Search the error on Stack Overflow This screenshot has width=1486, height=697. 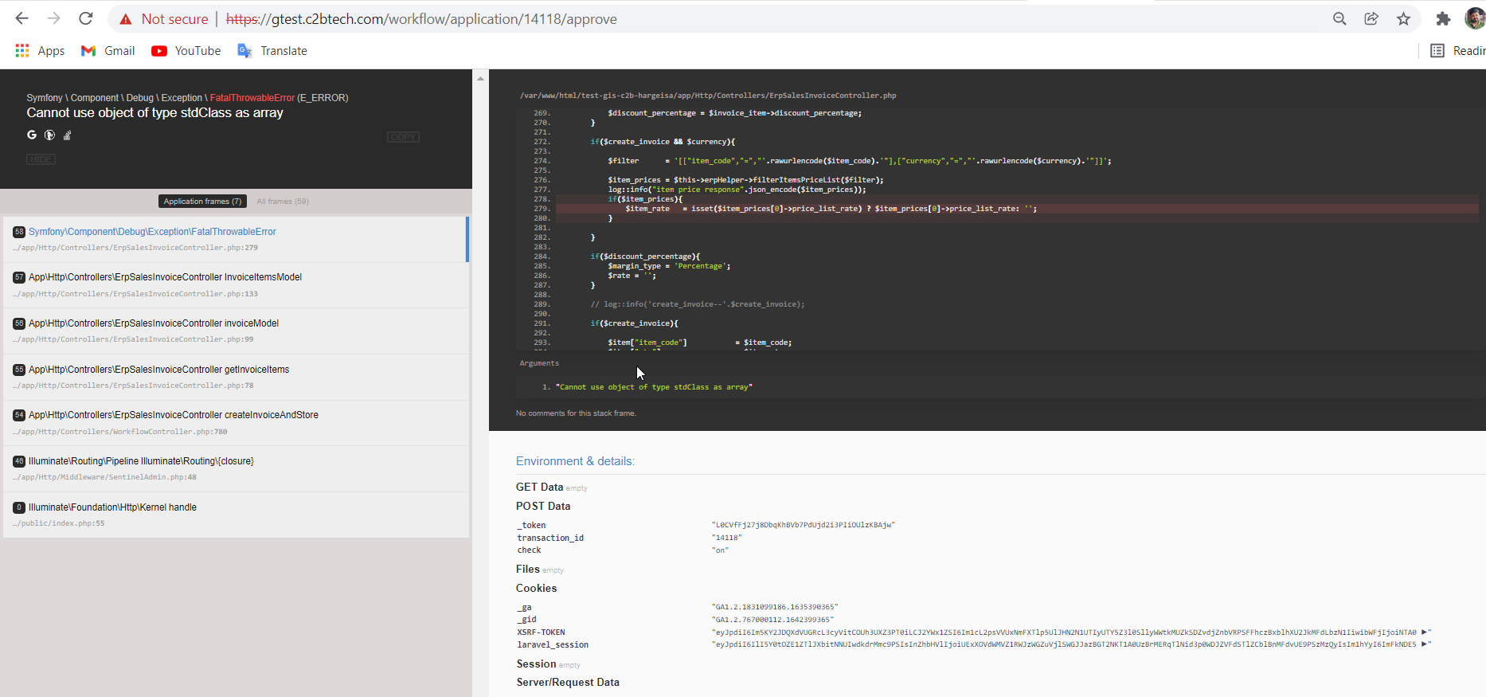[x=68, y=135]
